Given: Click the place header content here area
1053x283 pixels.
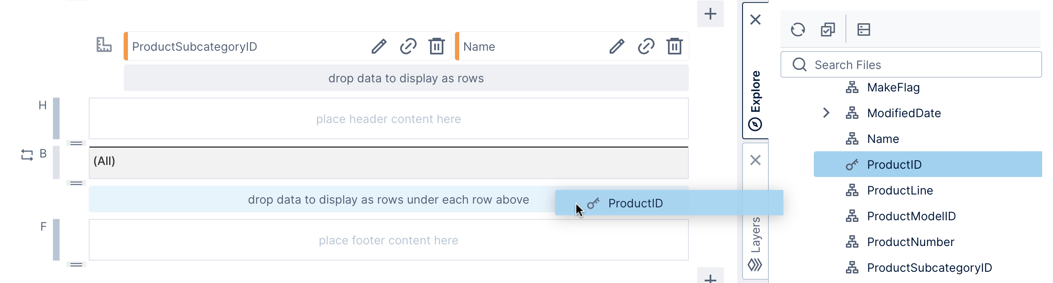Looking at the screenshot, I should point(389,119).
